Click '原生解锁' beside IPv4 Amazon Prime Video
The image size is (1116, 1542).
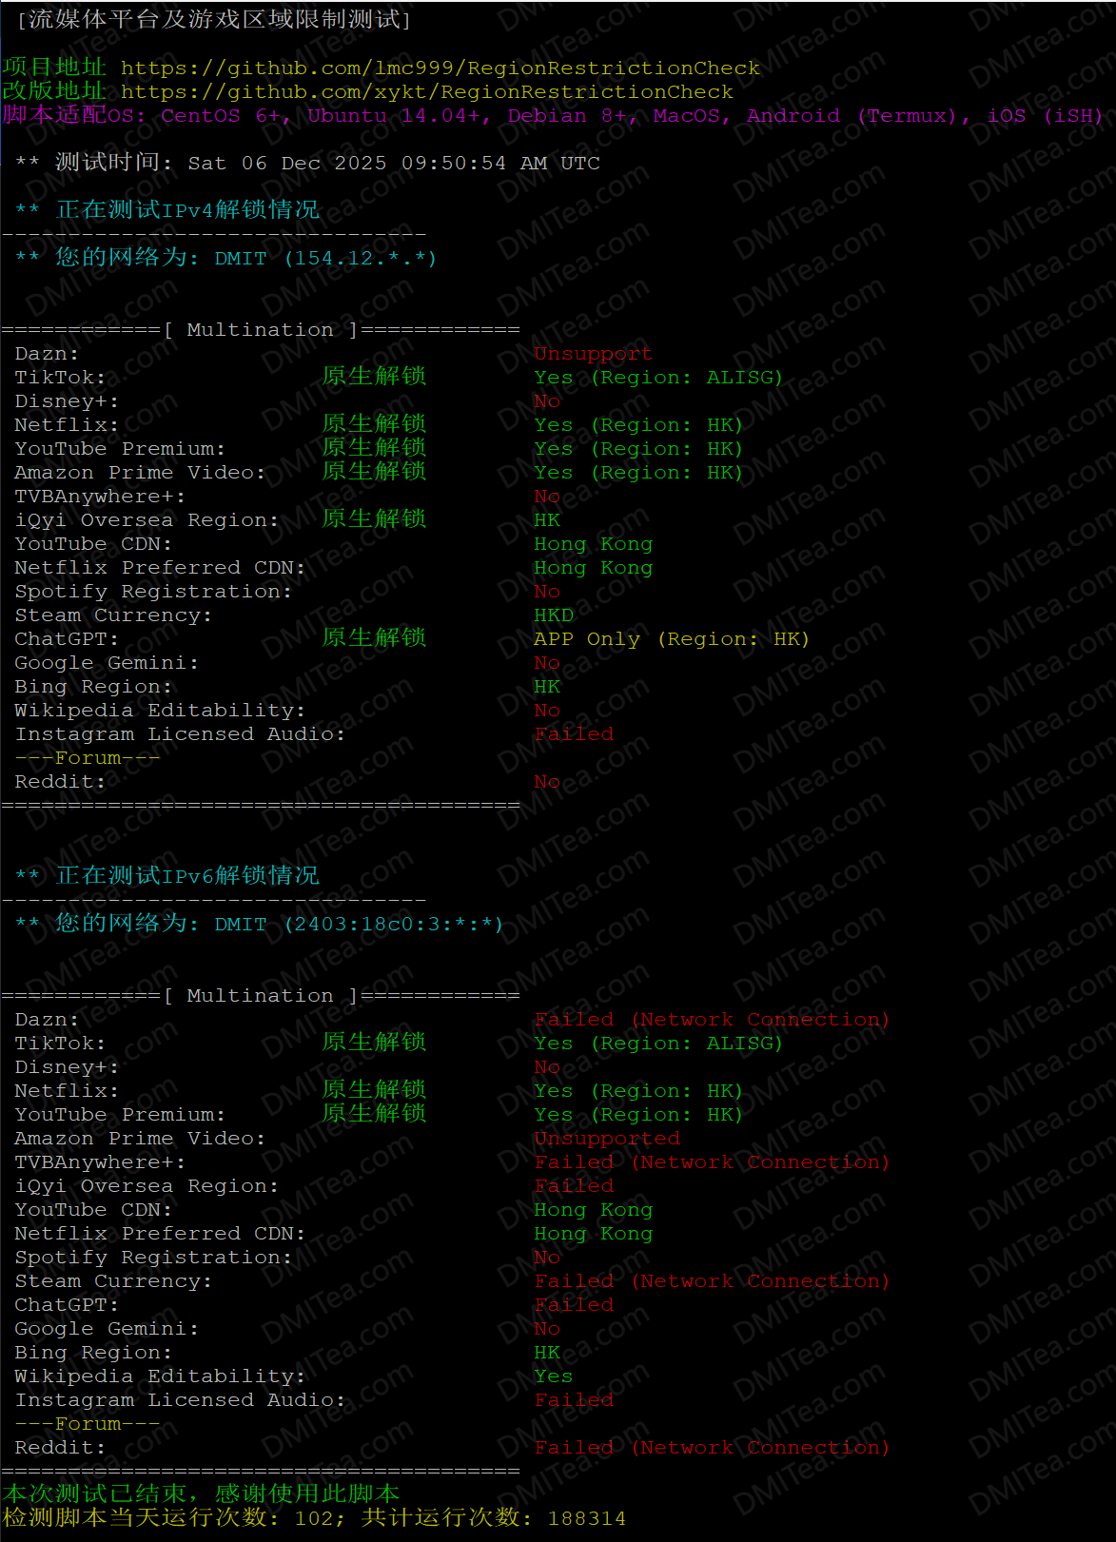tap(374, 471)
